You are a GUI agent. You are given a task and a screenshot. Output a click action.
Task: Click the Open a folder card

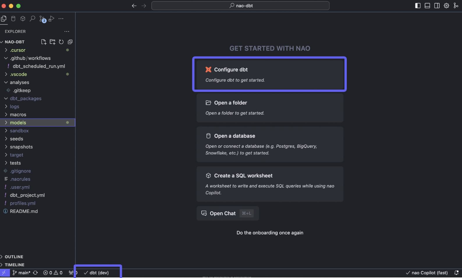[270, 108]
